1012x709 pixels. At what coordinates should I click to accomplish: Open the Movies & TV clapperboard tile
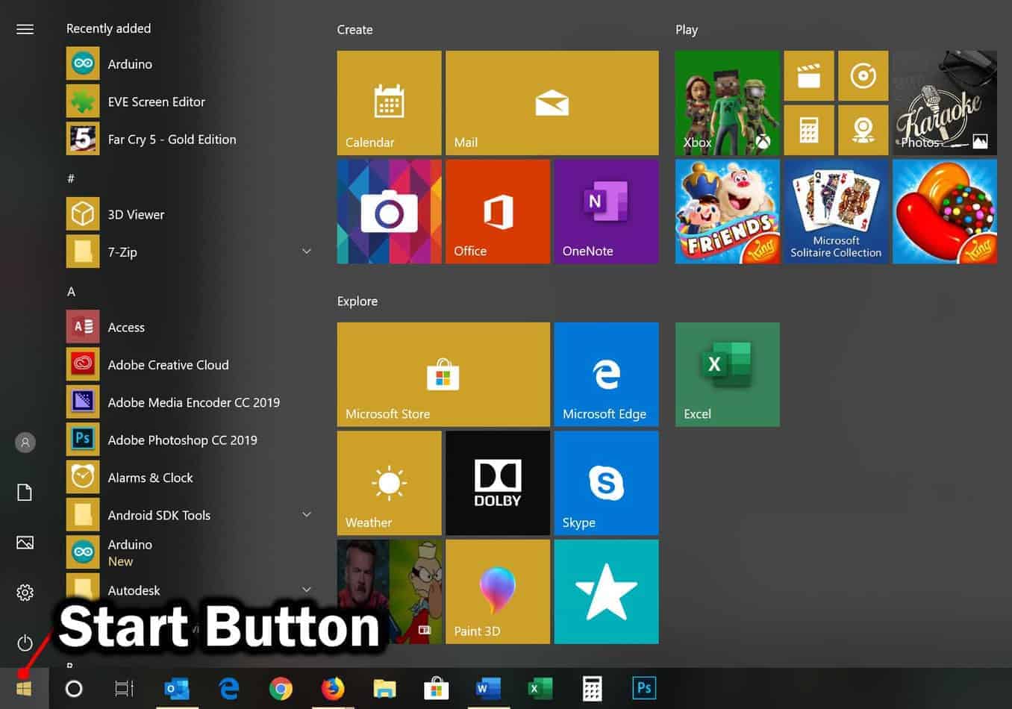(809, 75)
